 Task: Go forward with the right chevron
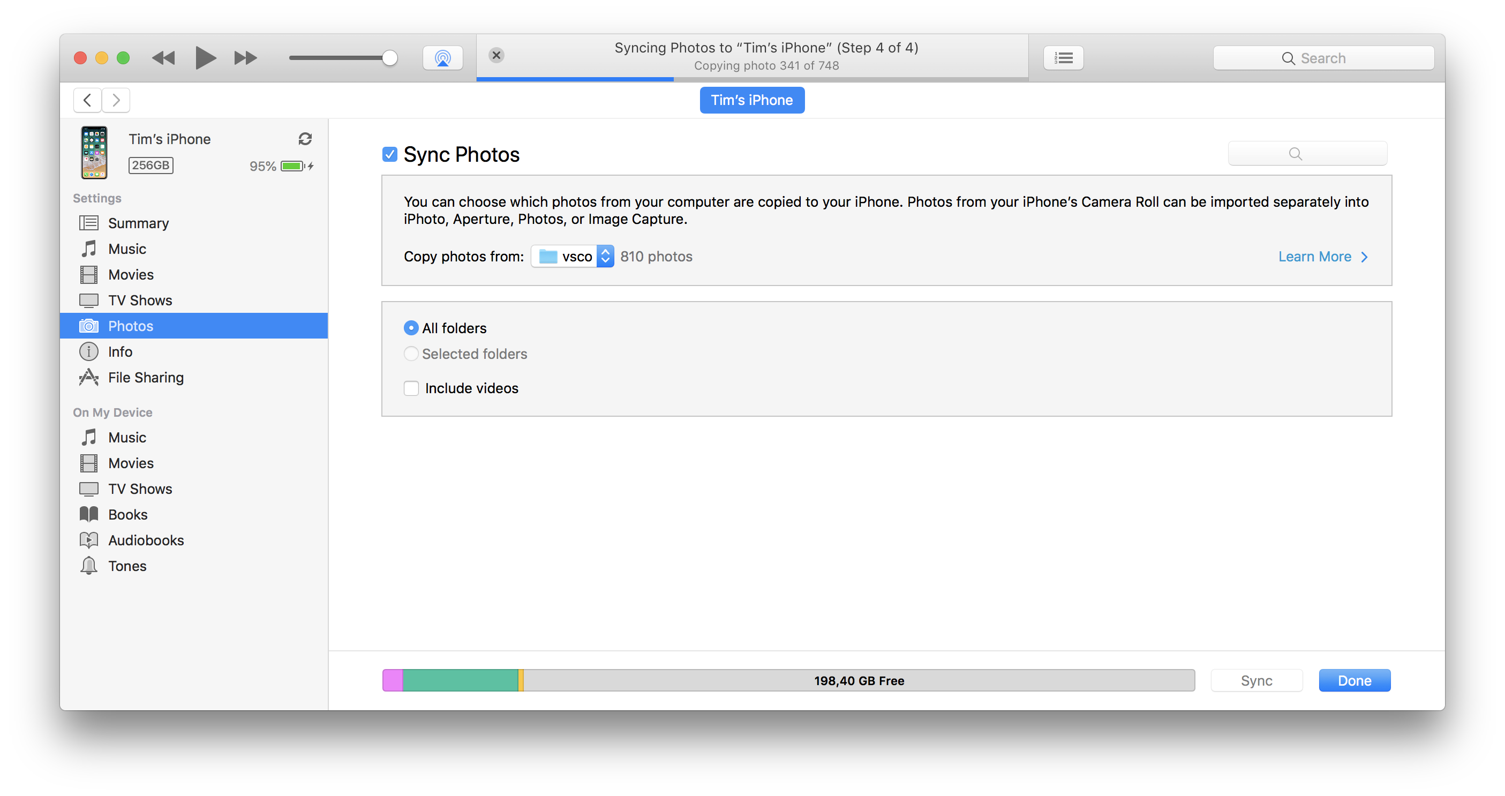pyautogui.click(x=116, y=101)
